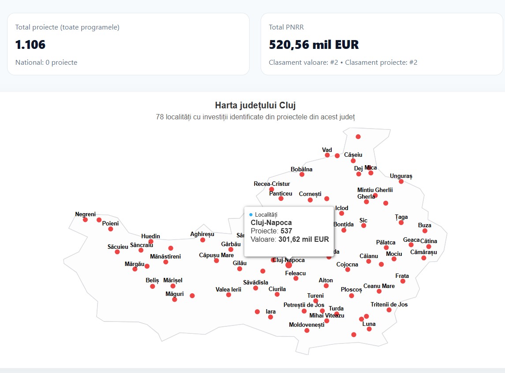Click the Negreni marker on the far left
Screen dimensions: 505x373
pos(85,220)
